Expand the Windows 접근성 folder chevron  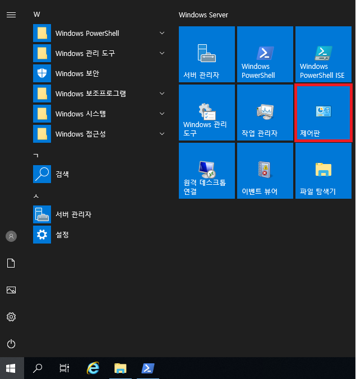[x=162, y=134]
